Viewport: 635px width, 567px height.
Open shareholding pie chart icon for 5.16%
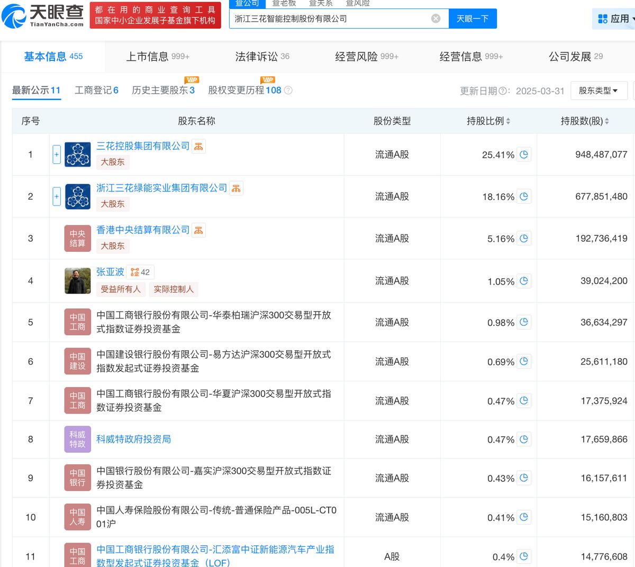524,239
